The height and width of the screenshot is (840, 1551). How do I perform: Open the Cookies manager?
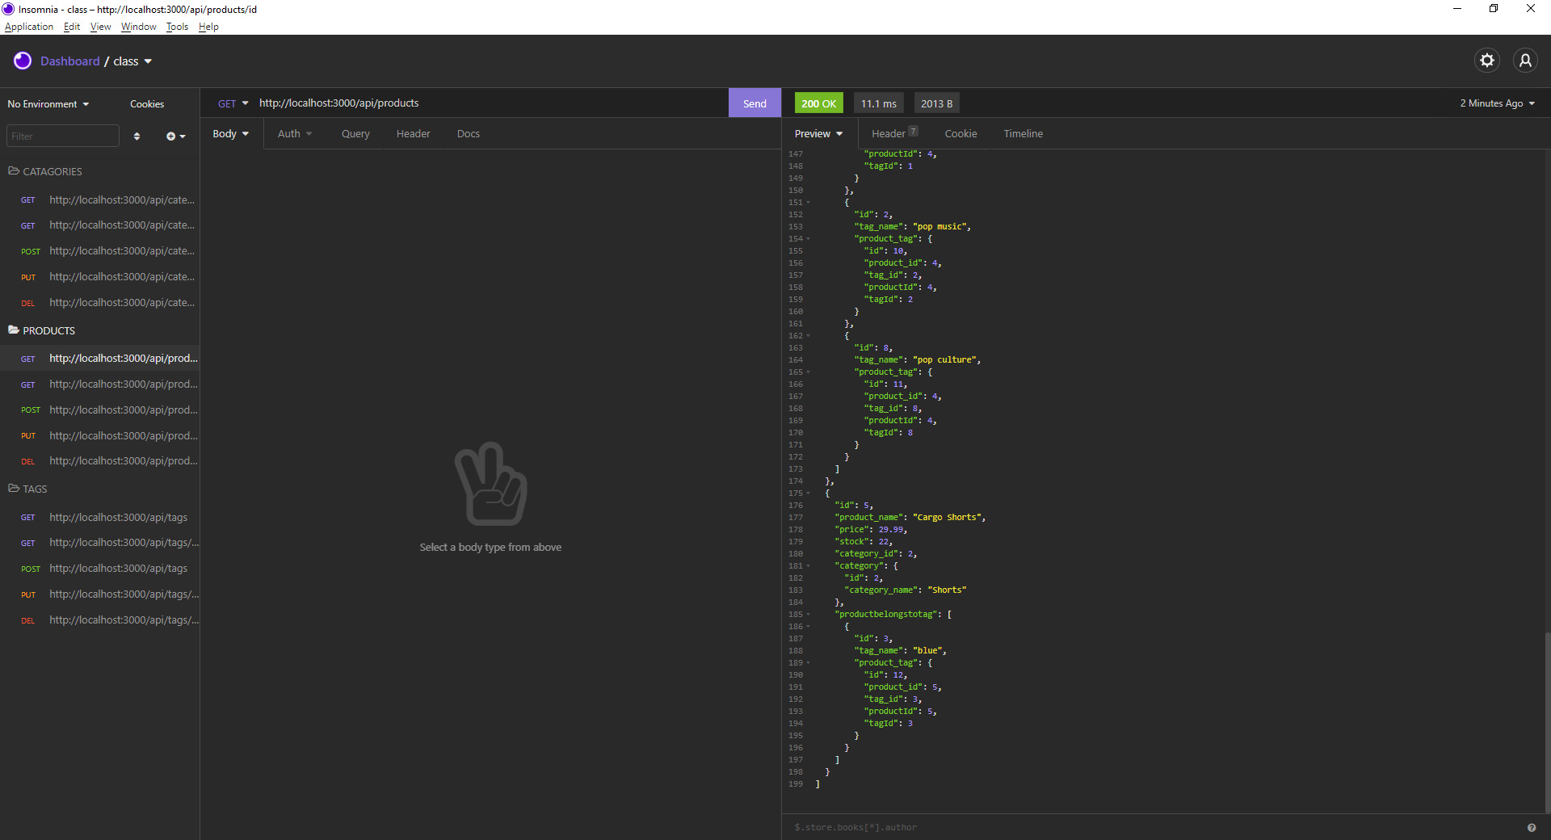(x=147, y=104)
